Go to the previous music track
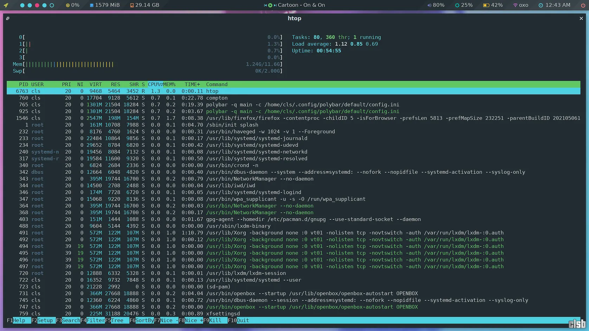This screenshot has height=331, width=589. pyautogui.click(x=265, y=5)
